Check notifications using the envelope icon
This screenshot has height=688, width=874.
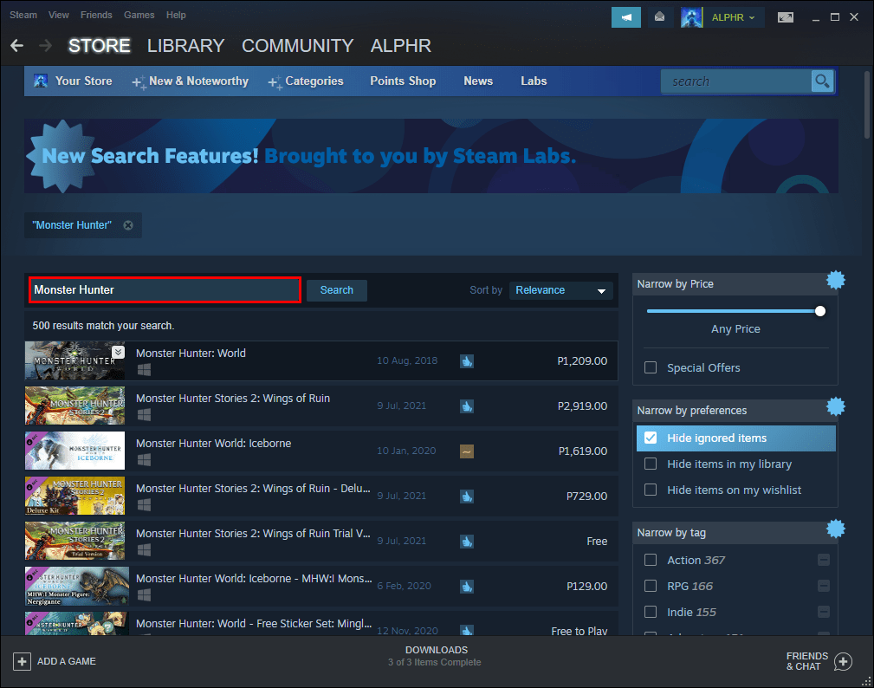[659, 16]
